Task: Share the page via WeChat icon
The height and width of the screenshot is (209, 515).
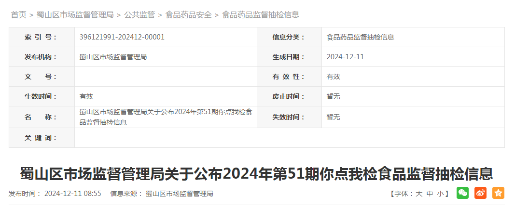Action: tap(462, 193)
